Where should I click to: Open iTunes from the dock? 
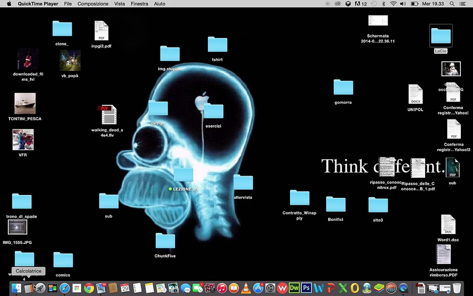222,288
